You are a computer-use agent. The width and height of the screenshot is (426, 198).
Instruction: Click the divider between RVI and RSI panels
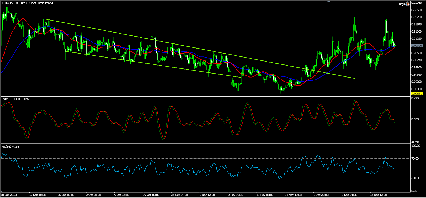[205, 144]
